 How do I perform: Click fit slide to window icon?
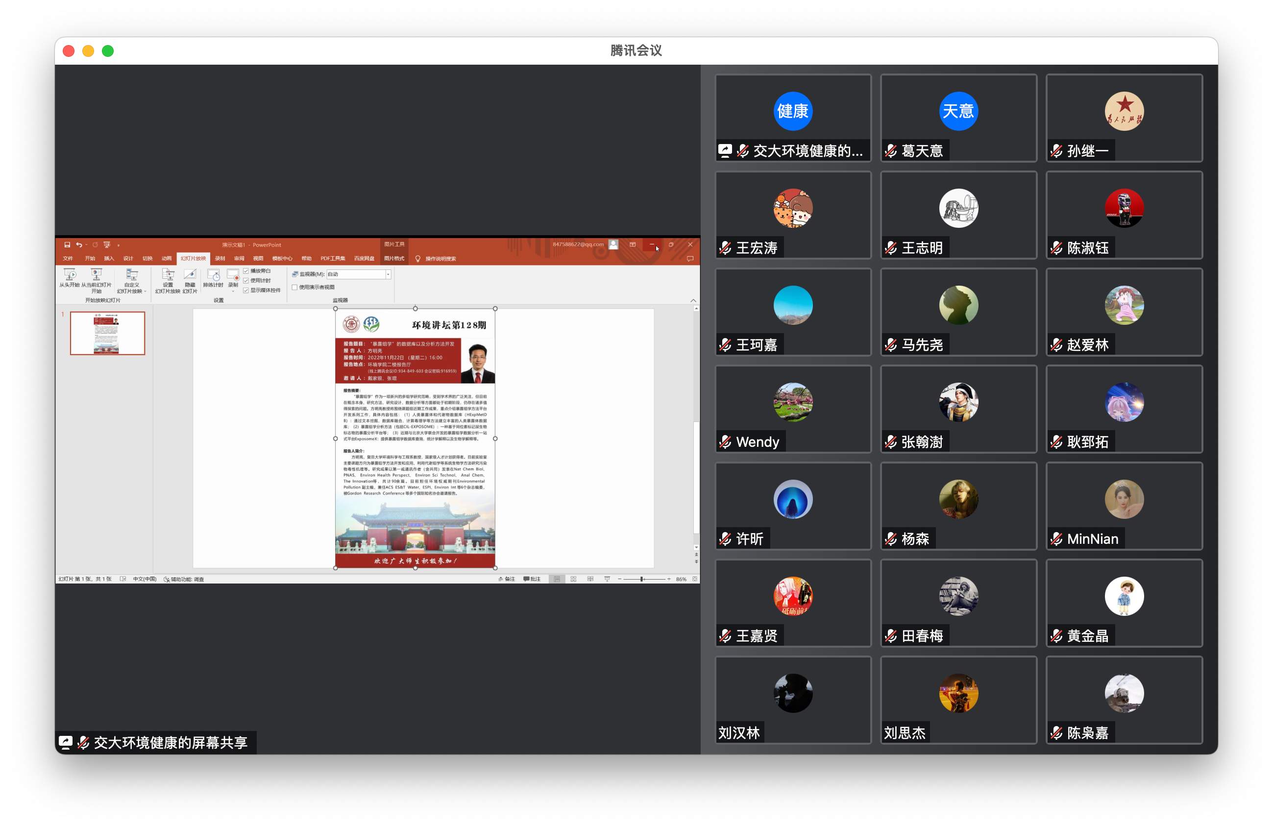(x=695, y=579)
